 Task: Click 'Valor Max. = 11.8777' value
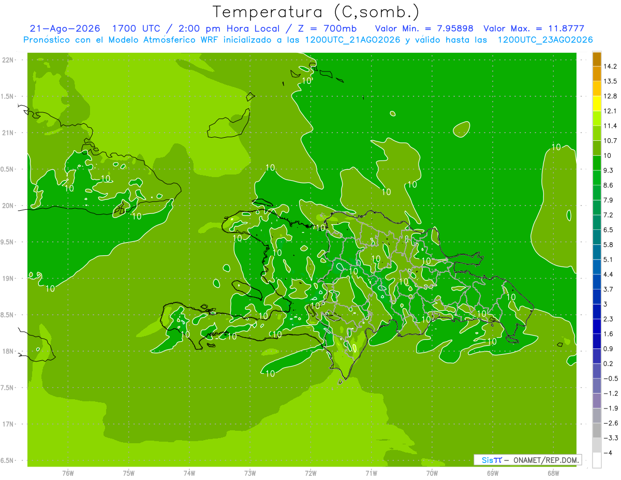point(534,28)
